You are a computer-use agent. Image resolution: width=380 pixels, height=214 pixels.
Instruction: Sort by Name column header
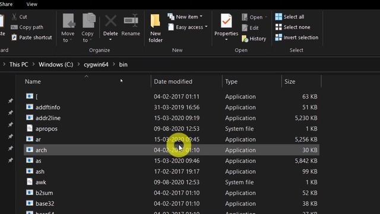tap(33, 81)
